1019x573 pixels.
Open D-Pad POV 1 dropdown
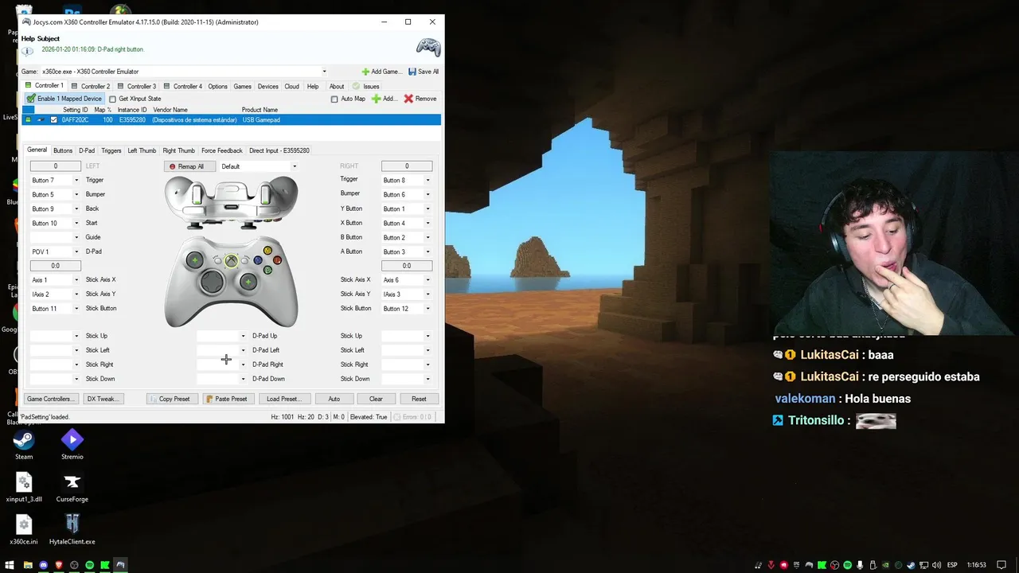(55, 252)
